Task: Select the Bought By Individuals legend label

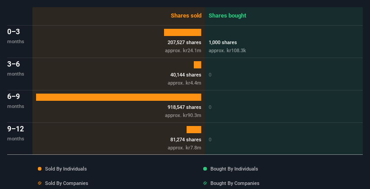Action: click(x=234, y=169)
